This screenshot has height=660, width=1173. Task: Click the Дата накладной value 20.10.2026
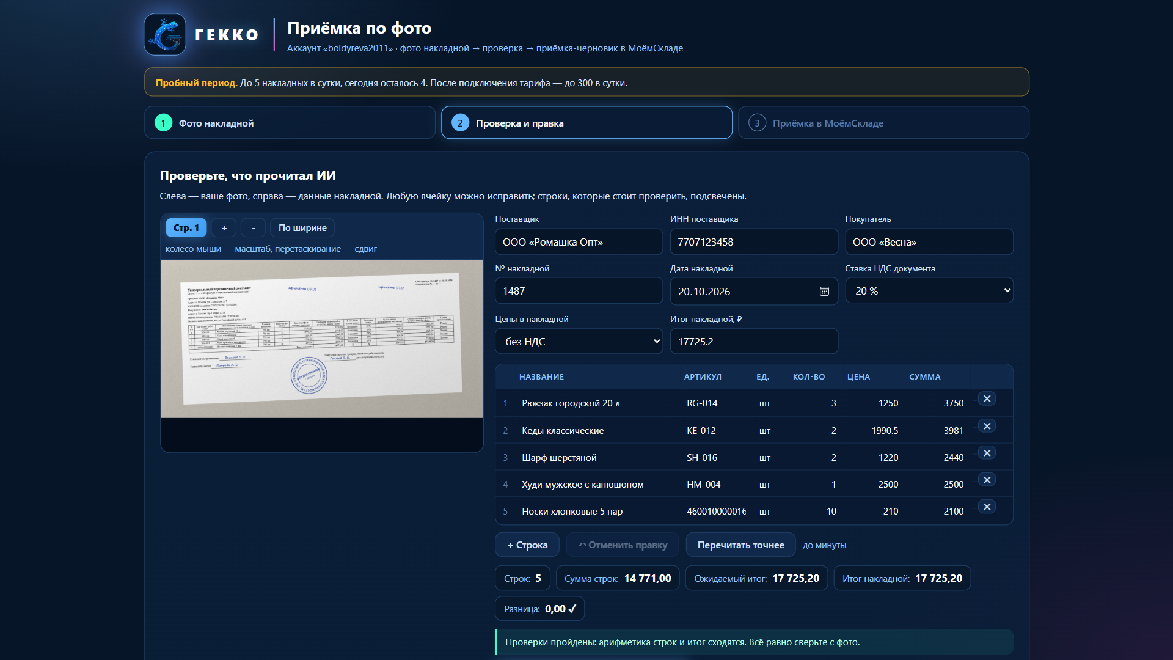click(704, 291)
